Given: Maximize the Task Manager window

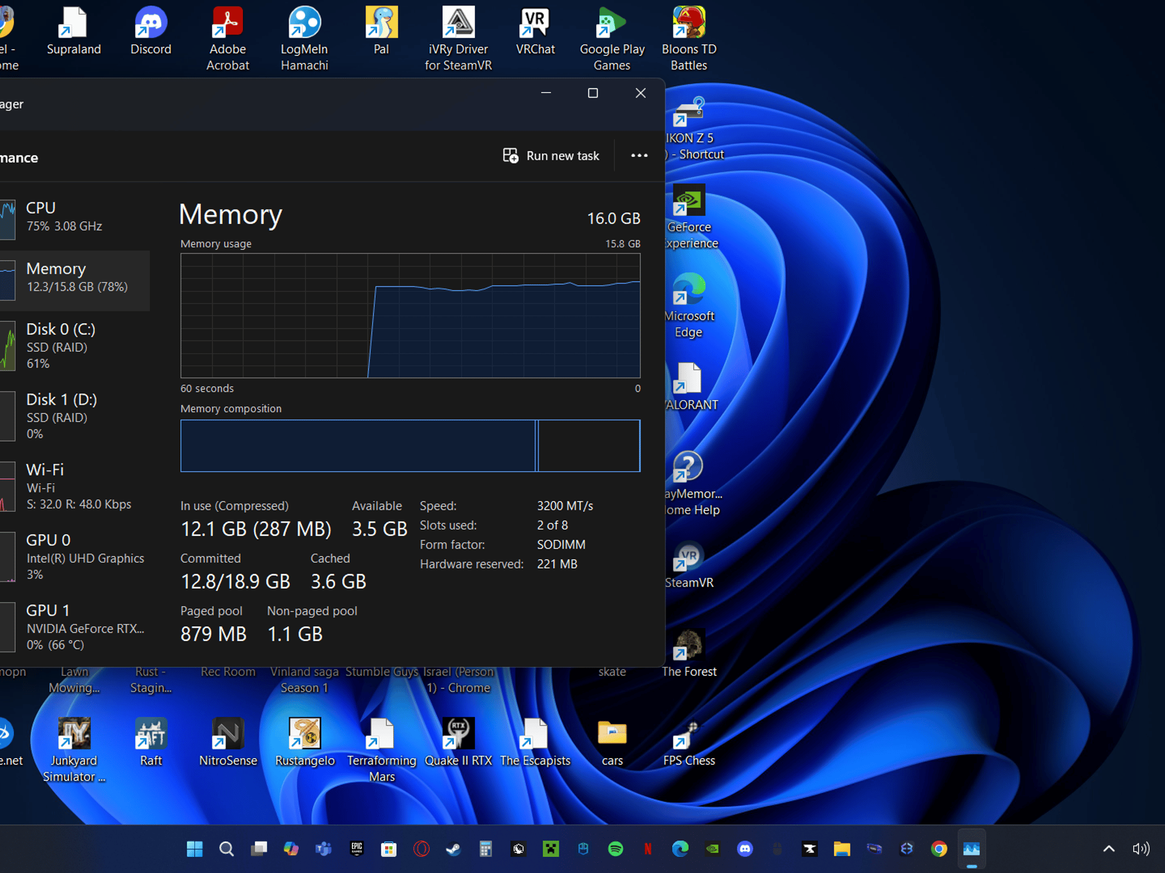Looking at the screenshot, I should tap(593, 93).
